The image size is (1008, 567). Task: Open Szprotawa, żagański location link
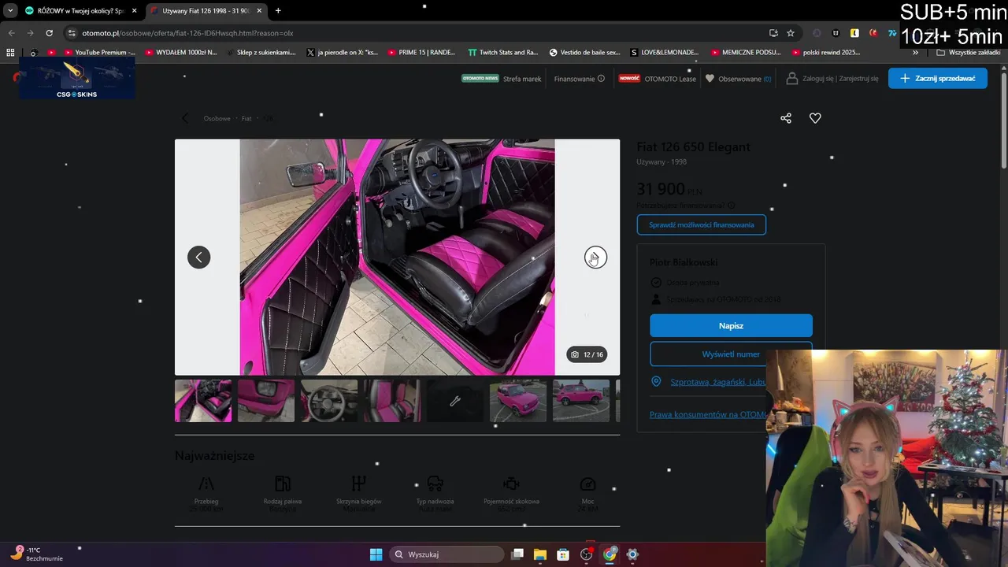pos(718,382)
